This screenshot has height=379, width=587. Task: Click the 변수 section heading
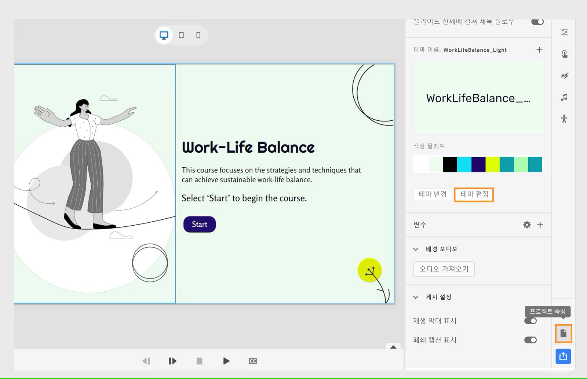point(420,225)
